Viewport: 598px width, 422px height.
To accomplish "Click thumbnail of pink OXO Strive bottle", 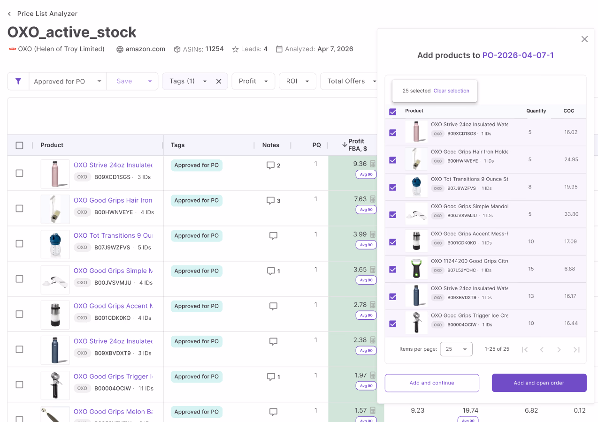I will click(x=55, y=173).
